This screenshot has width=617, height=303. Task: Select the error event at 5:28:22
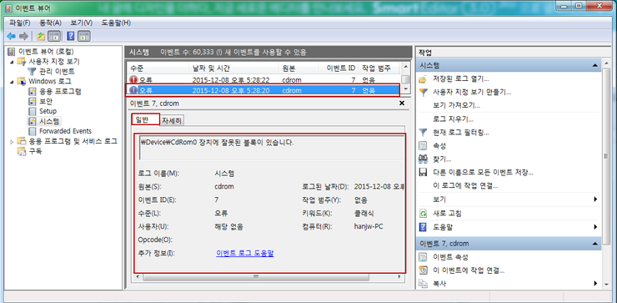tap(263, 79)
